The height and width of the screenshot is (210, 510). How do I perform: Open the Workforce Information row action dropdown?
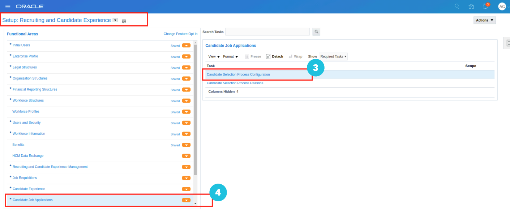point(186,134)
